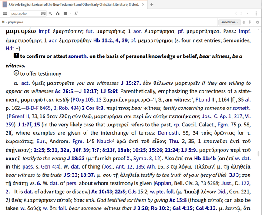Viewport: 262px width, 215px height.
Task: Click the μαρτυρέω breadcrumb
Action: pyautogui.click(x=16, y=22)
